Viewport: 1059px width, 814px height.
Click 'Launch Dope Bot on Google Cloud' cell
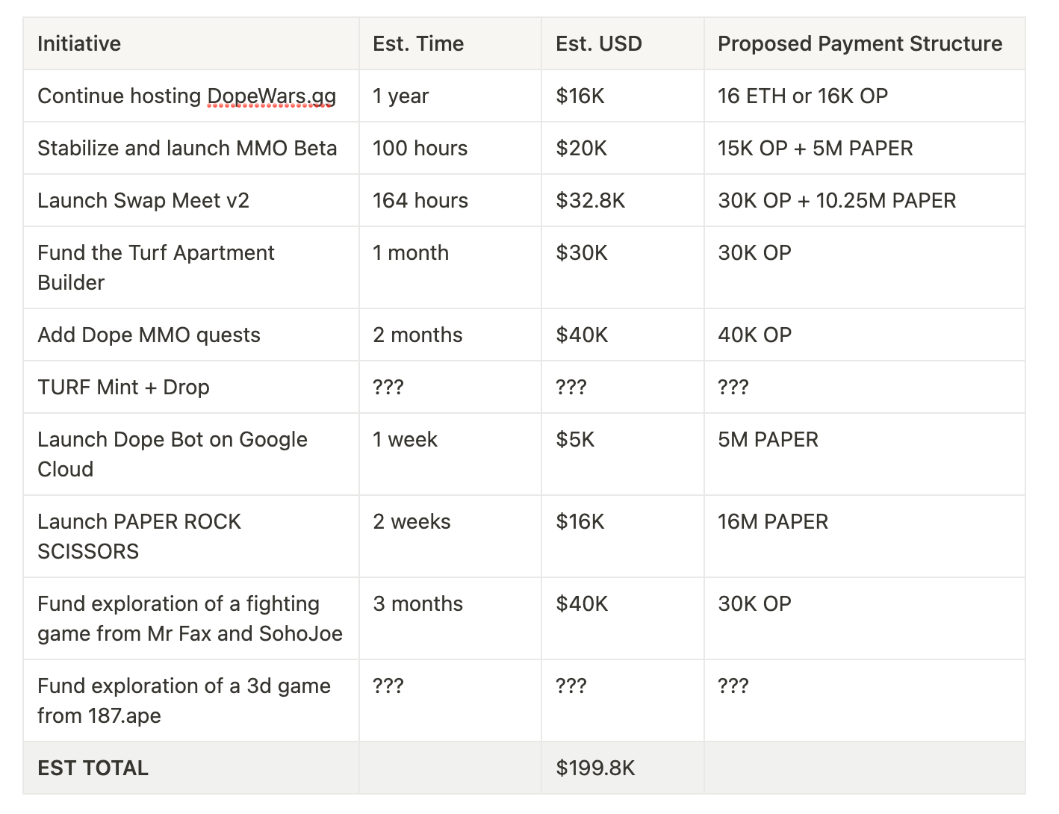tap(191, 454)
